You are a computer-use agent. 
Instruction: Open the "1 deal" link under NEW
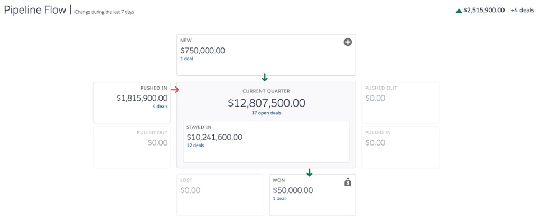click(x=186, y=59)
